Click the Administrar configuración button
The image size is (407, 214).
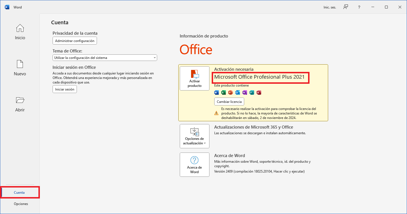point(75,41)
